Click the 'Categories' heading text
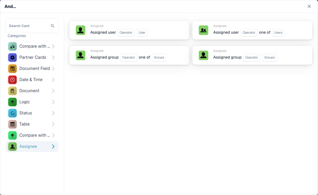This screenshot has height=195, width=318. [17, 36]
